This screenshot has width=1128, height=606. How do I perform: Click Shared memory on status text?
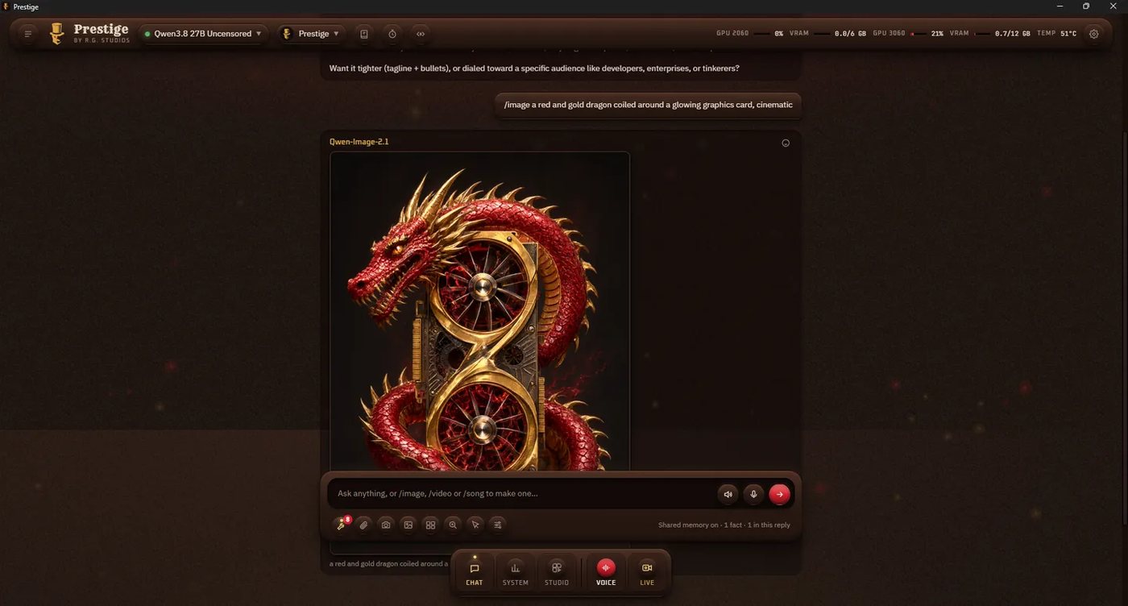(724, 525)
